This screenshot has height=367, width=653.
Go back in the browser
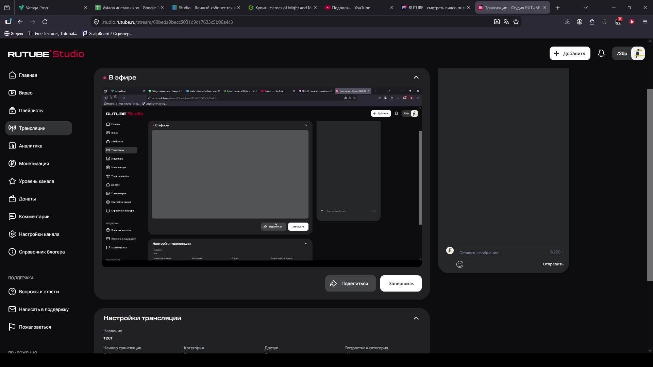click(20, 22)
